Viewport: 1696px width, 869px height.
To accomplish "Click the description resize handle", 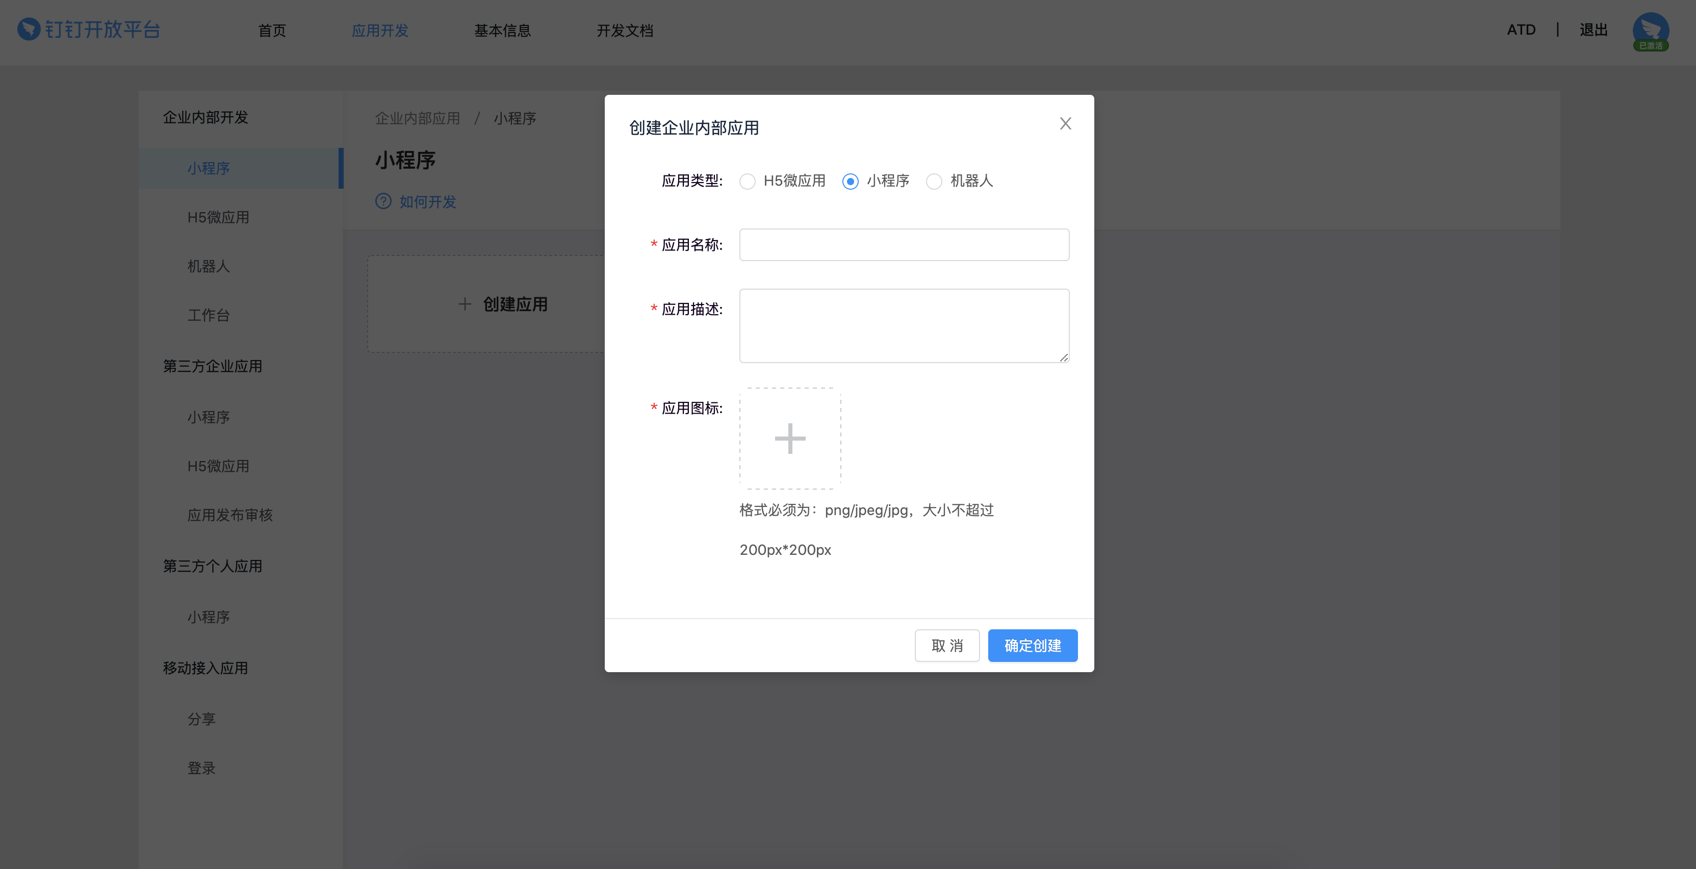I will [x=1063, y=357].
